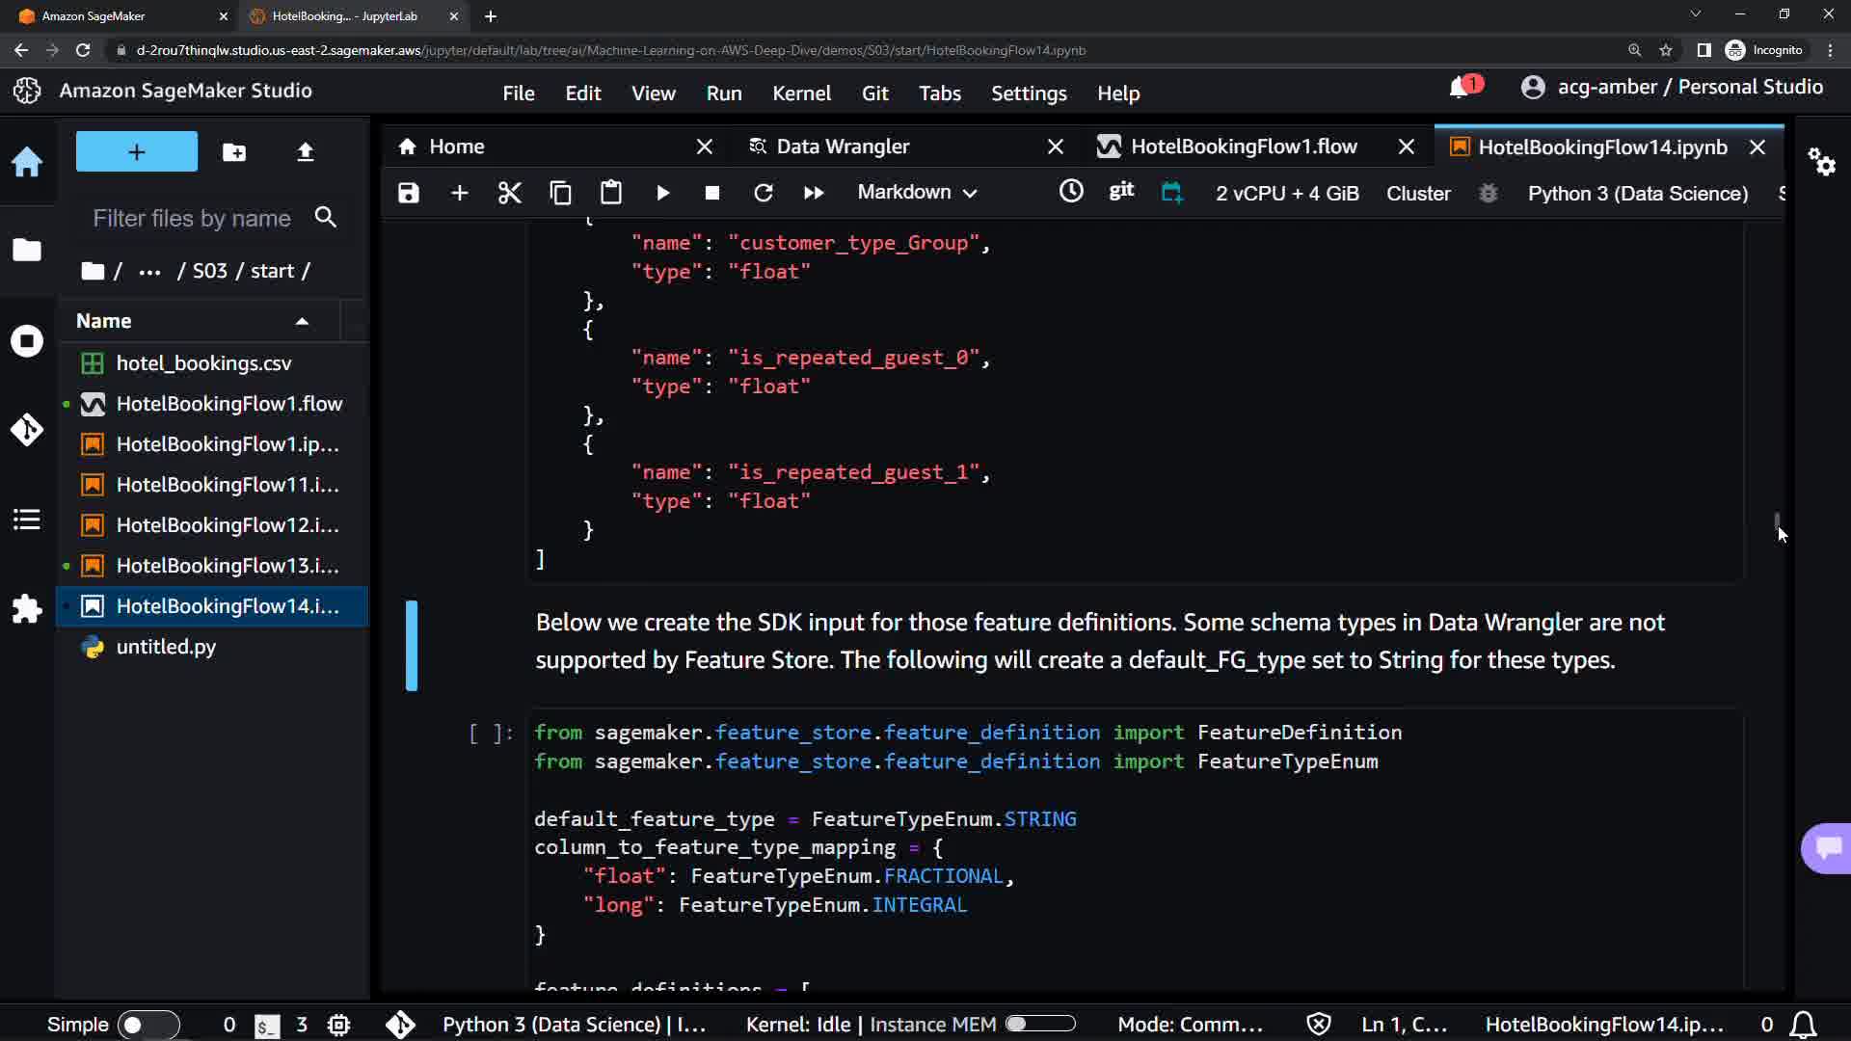
Task: Open the extensions puzzle-piece sidebar icon
Action: 27,609
